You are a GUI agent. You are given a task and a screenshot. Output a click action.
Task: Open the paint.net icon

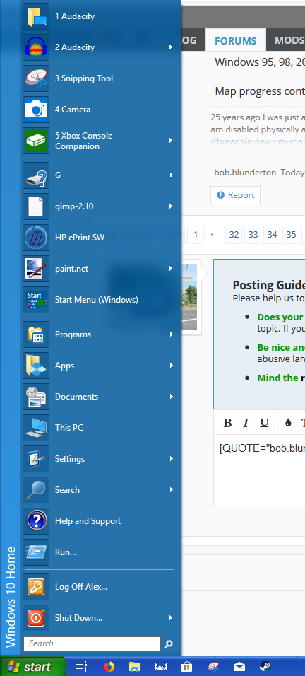36,269
